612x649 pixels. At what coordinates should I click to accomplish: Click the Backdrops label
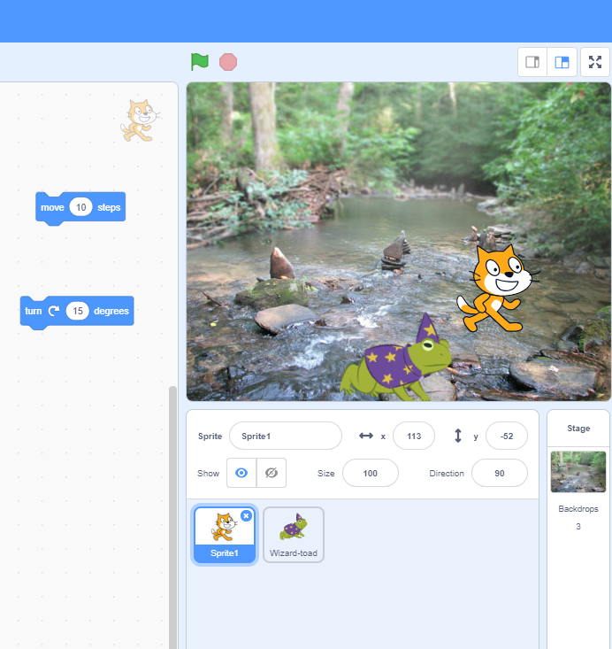click(x=578, y=509)
